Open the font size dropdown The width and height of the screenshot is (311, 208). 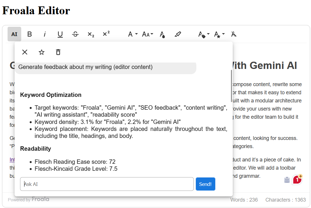pyautogui.click(x=147, y=34)
